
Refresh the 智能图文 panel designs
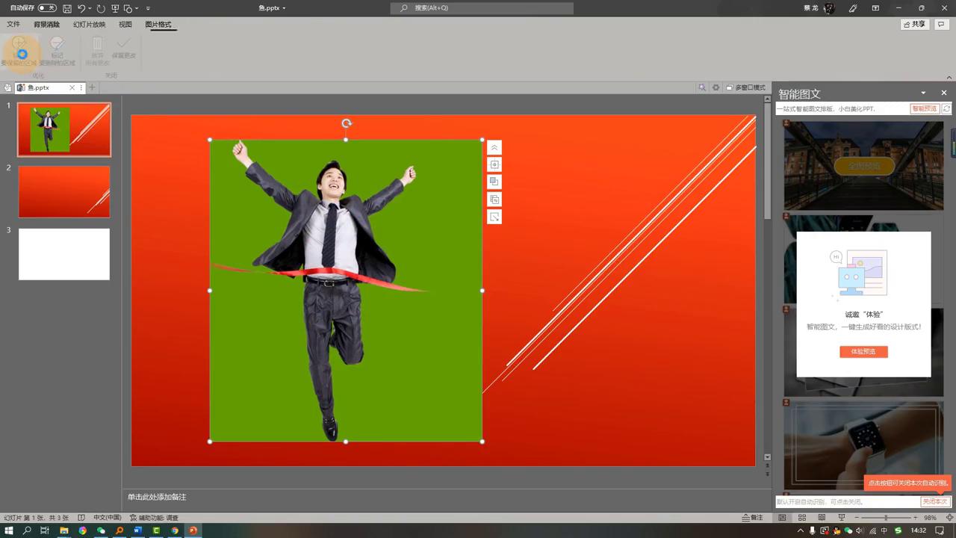(x=947, y=109)
